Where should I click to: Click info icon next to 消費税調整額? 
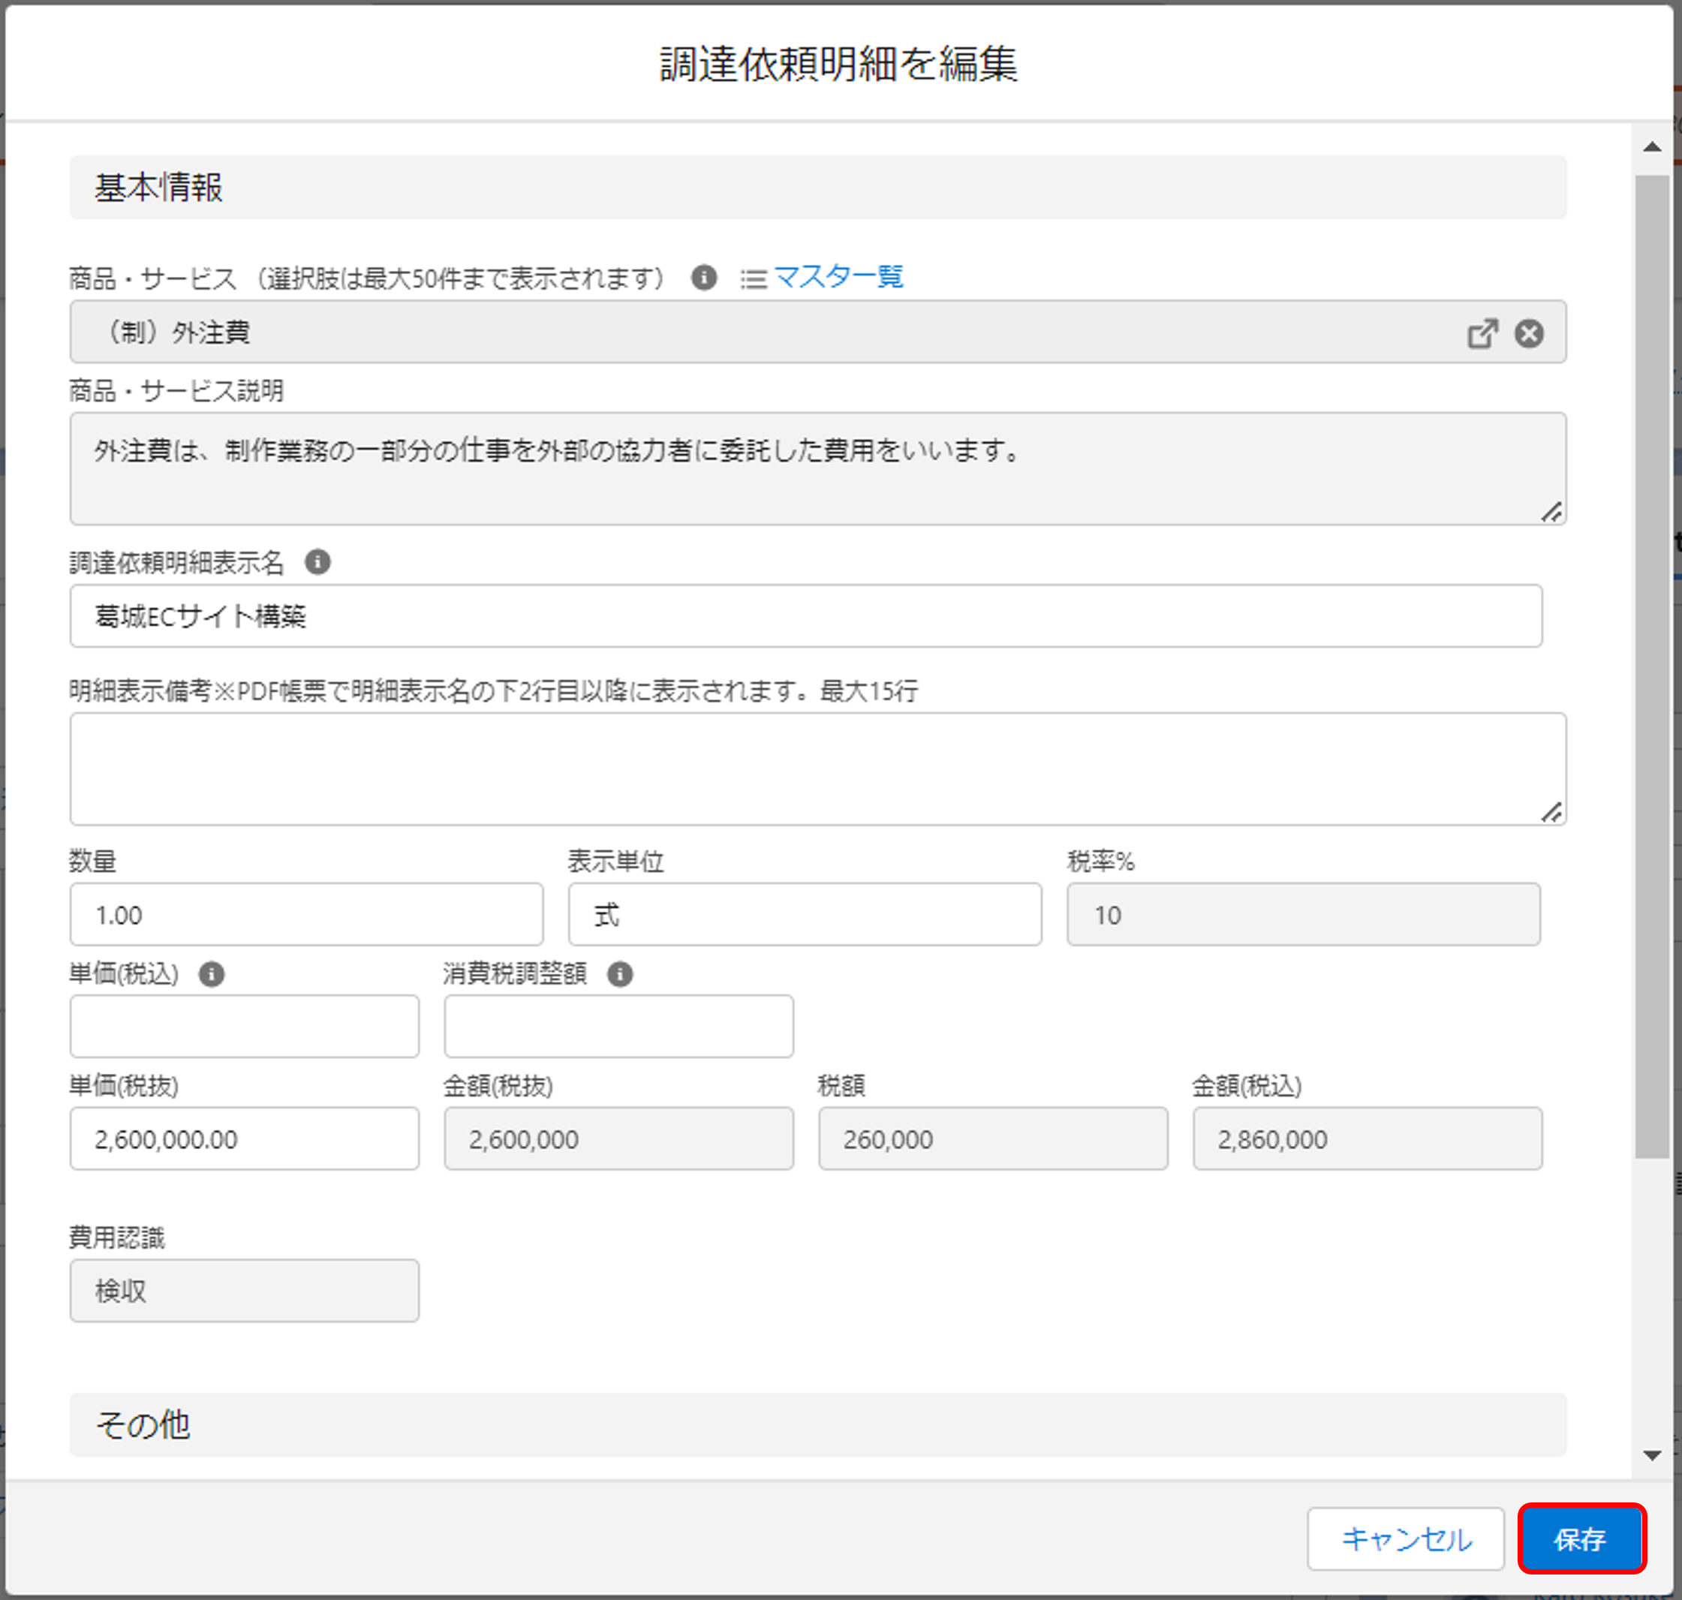620,974
